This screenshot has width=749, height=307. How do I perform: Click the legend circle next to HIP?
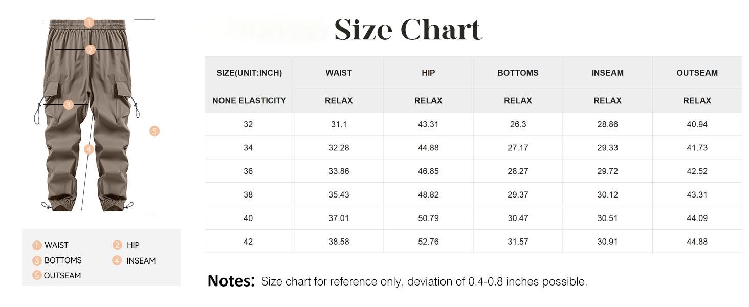click(117, 245)
